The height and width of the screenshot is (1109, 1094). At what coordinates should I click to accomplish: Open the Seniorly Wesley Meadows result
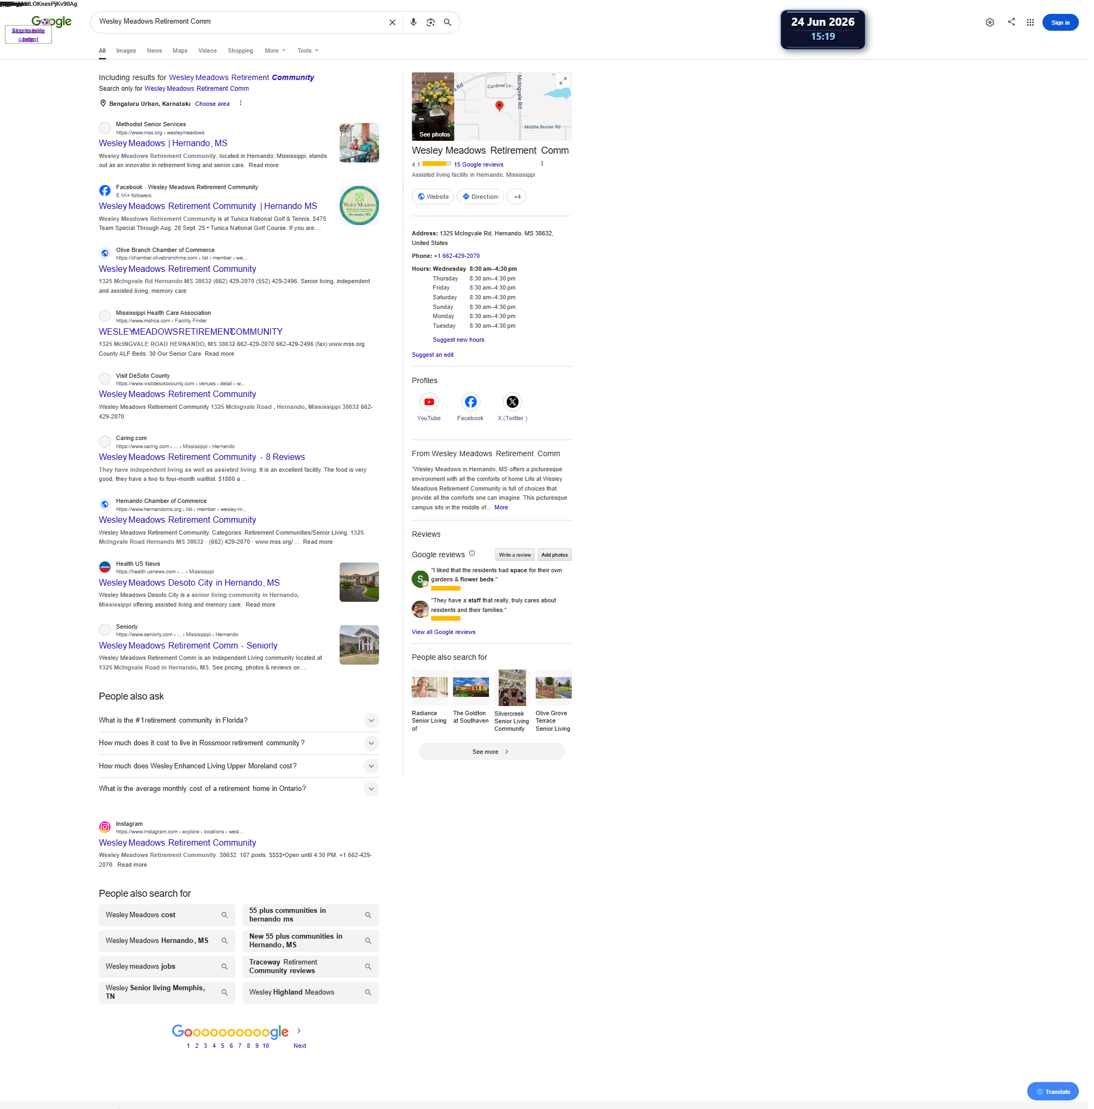[188, 646]
